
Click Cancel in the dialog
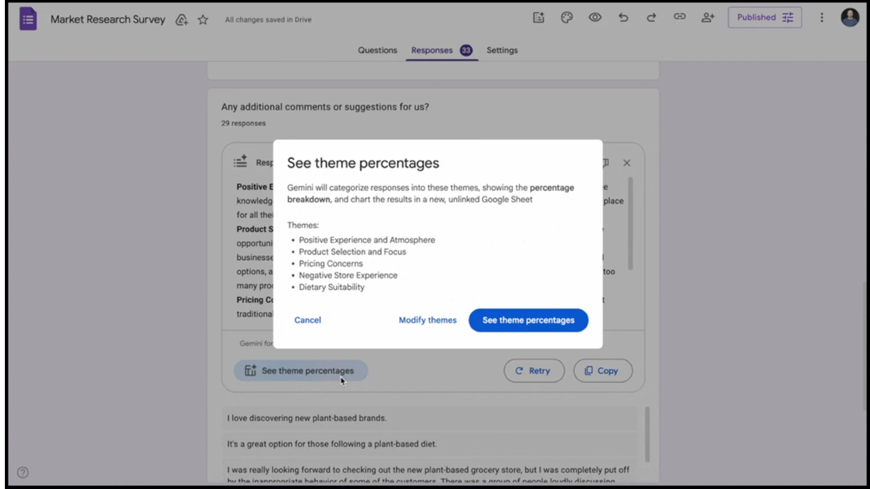coord(307,320)
